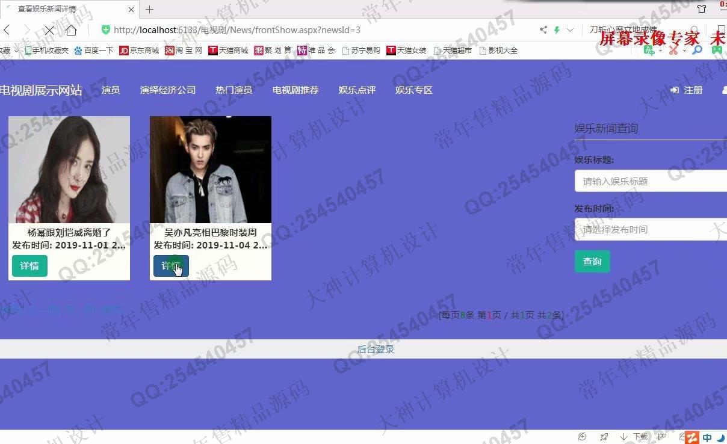
Task: Open the 影视大全 bookmark
Action: 498,51
